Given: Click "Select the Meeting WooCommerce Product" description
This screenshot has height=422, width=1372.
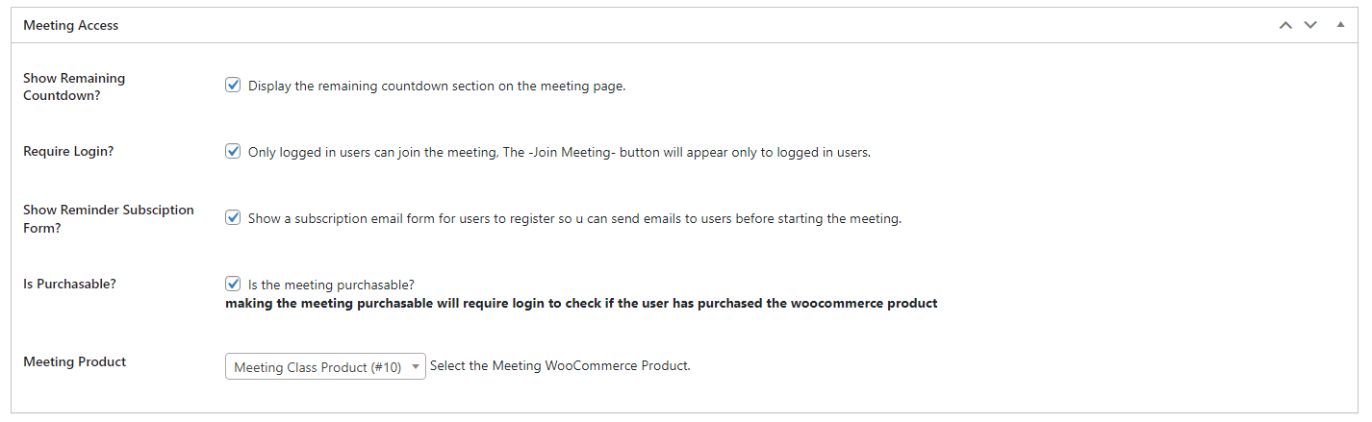Looking at the screenshot, I should [560, 365].
